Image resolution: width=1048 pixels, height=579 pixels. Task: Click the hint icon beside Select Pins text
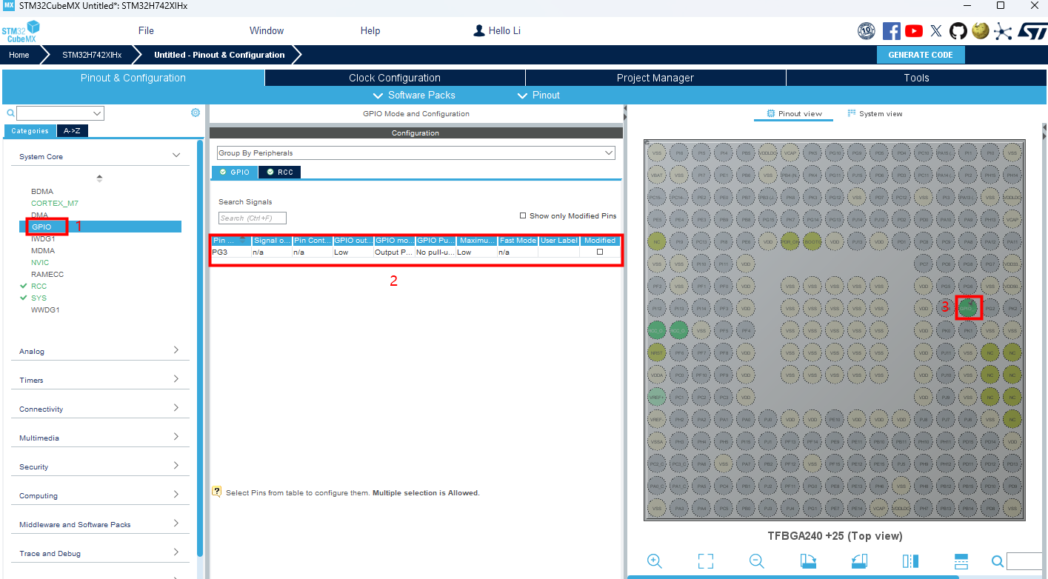point(216,492)
